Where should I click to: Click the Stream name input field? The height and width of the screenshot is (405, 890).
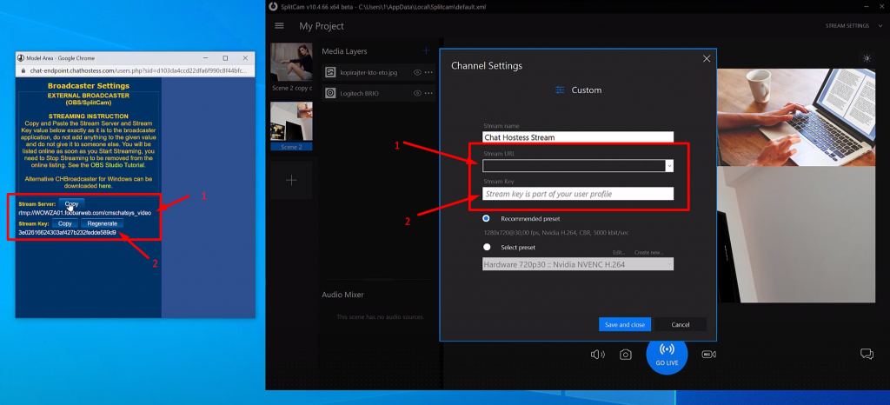(x=578, y=136)
